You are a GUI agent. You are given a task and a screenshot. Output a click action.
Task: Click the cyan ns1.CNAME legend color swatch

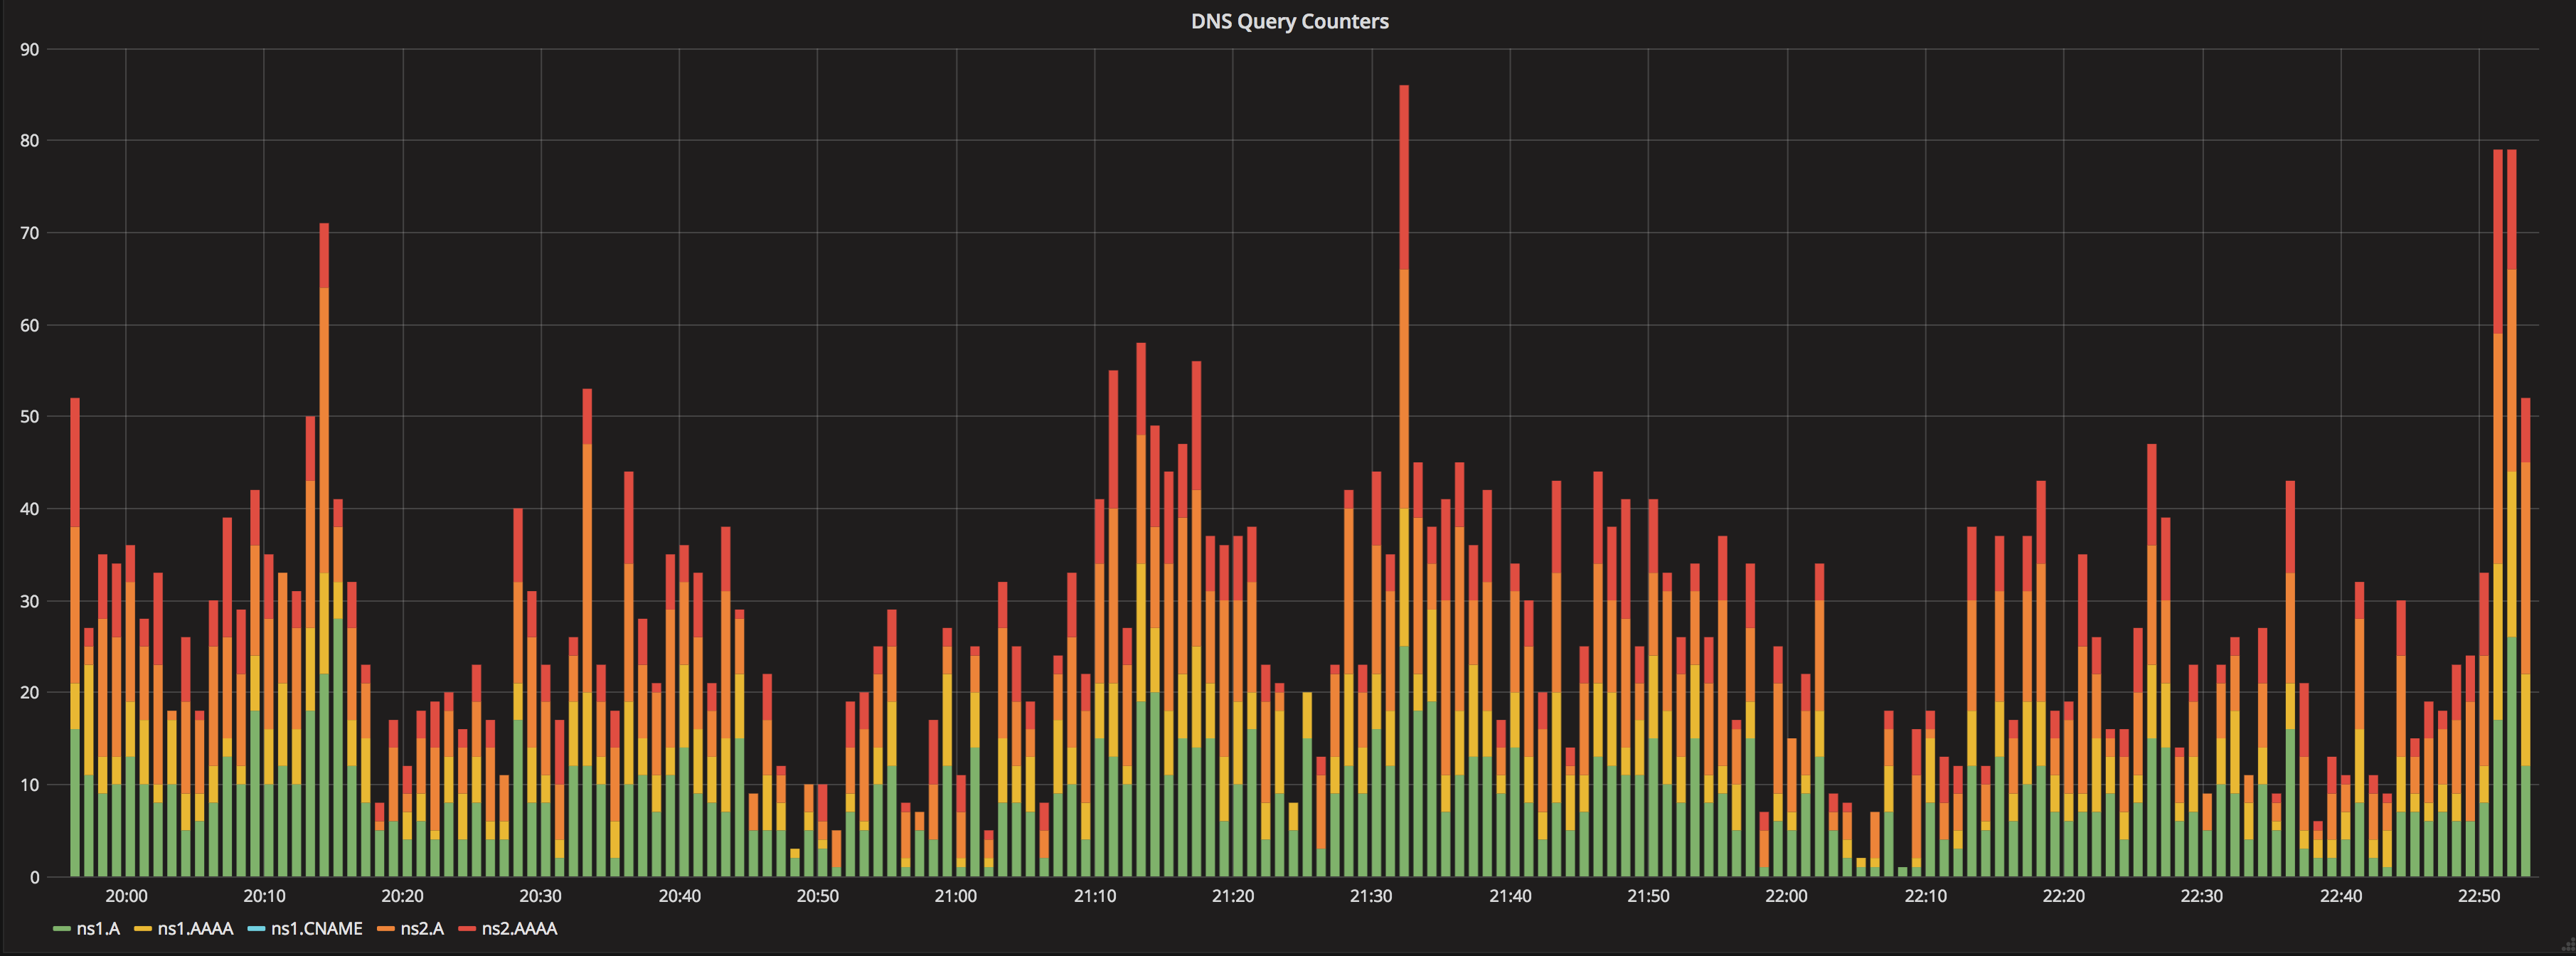point(256,929)
